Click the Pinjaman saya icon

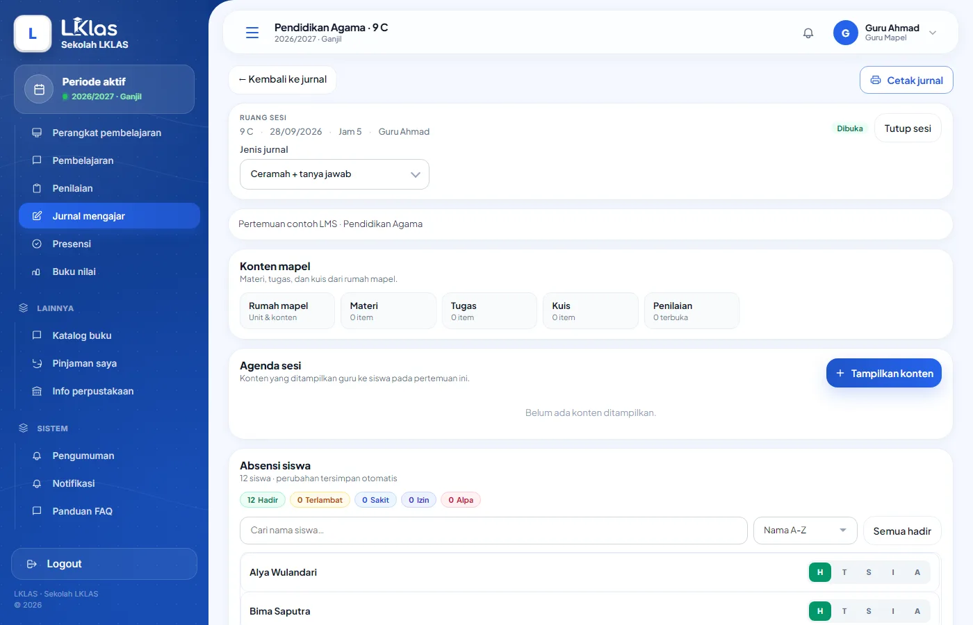tap(37, 363)
